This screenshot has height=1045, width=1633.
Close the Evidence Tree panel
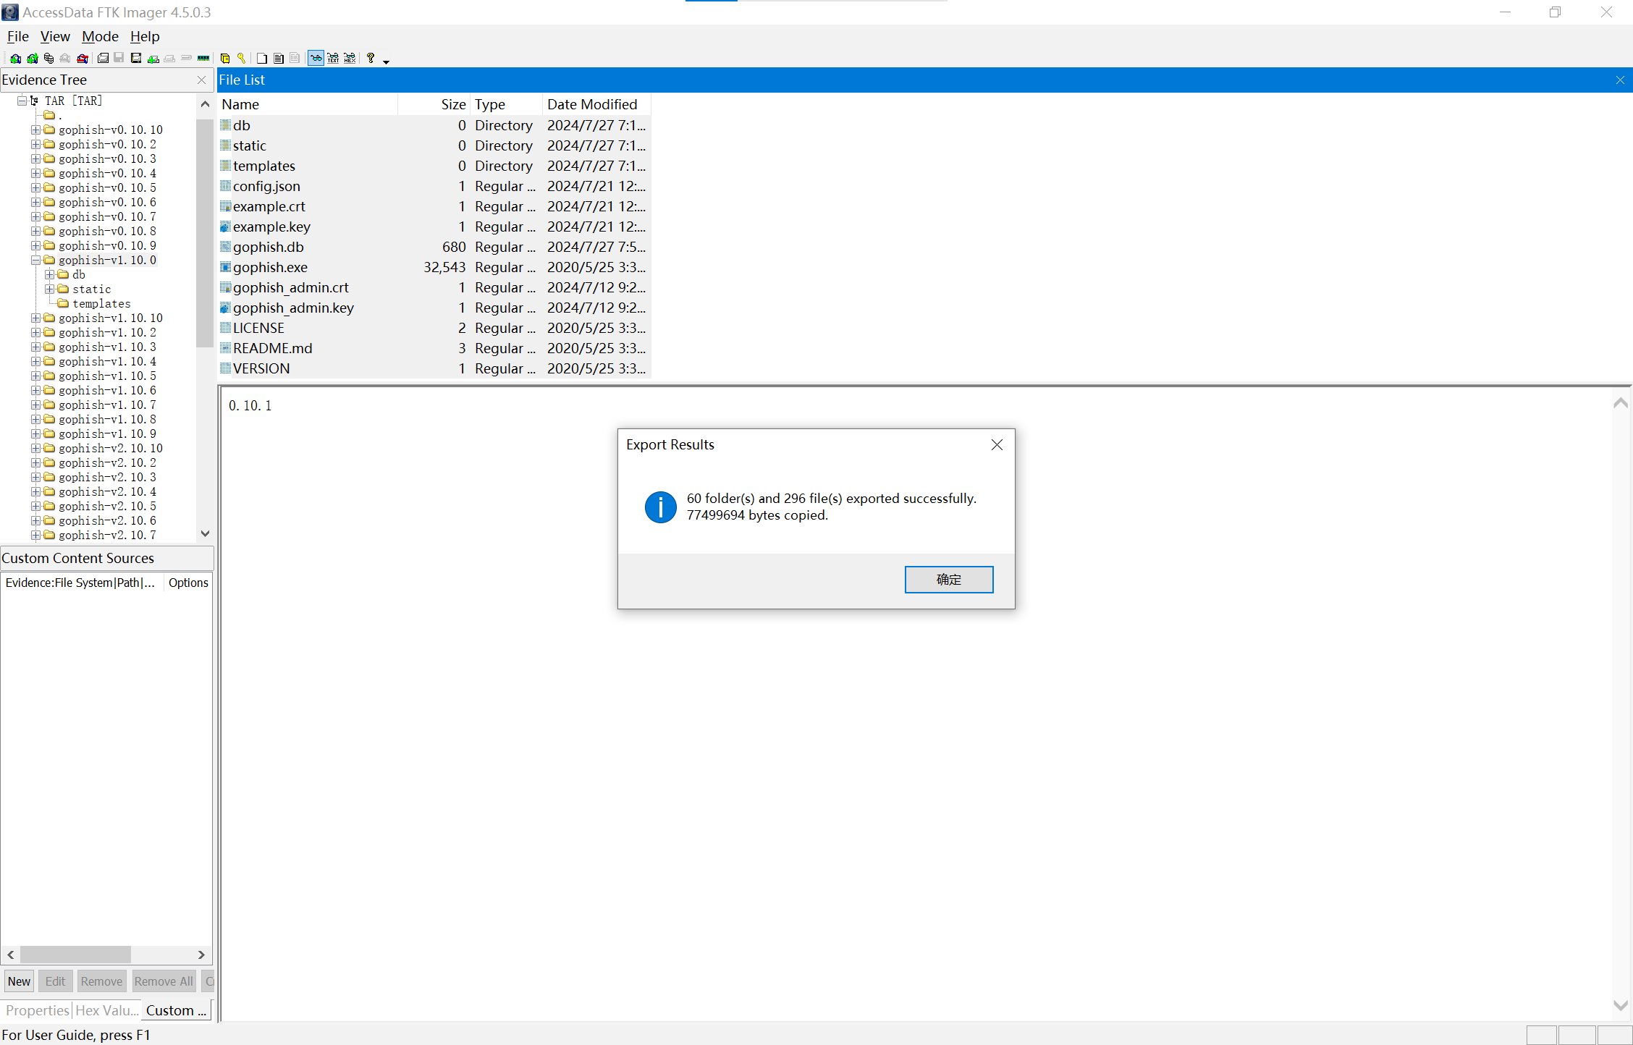[201, 80]
